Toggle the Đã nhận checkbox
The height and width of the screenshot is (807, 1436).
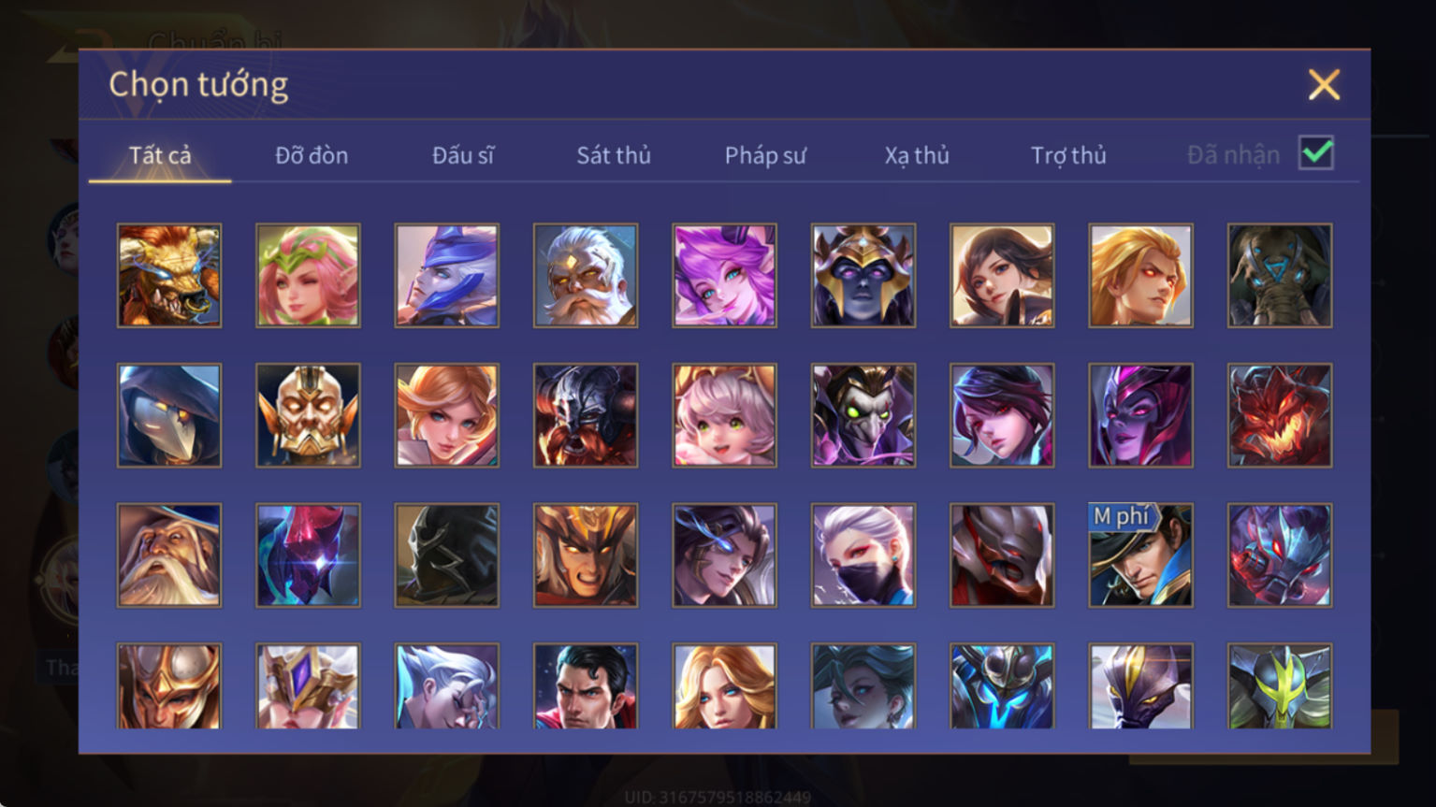[1316, 153]
